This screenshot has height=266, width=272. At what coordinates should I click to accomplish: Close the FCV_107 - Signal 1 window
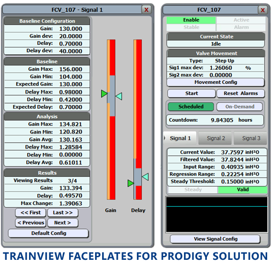click(147, 10)
